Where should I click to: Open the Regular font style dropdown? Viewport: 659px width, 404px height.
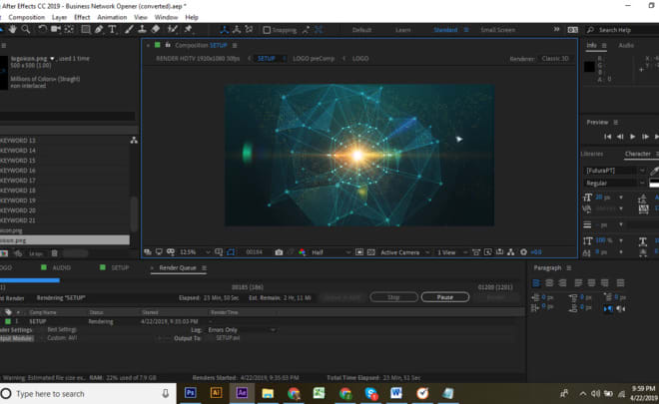pos(614,184)
